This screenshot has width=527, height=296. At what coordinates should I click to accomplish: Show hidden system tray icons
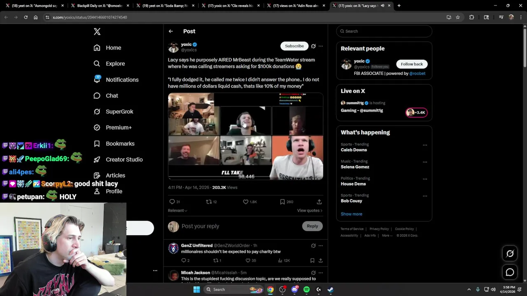click(x=469, y=289)
